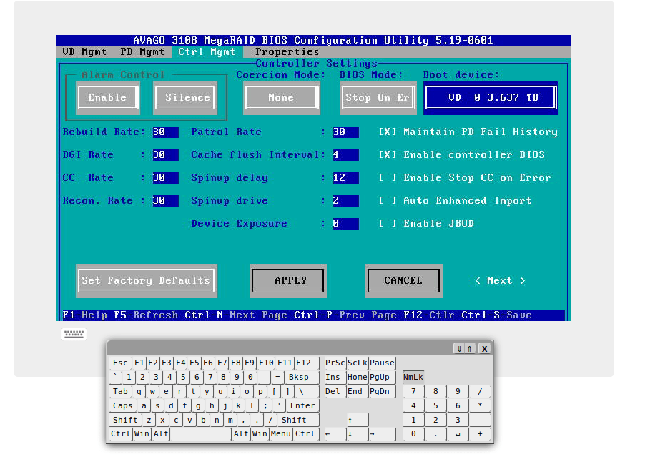Select the Spinup drive value field
650x472 pixels.
click(x=345, y=200)
